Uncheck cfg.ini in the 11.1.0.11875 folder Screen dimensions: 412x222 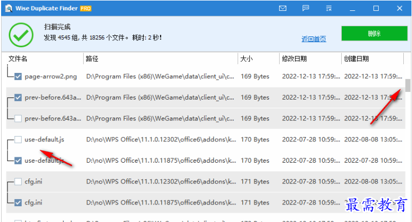[18, 202]
